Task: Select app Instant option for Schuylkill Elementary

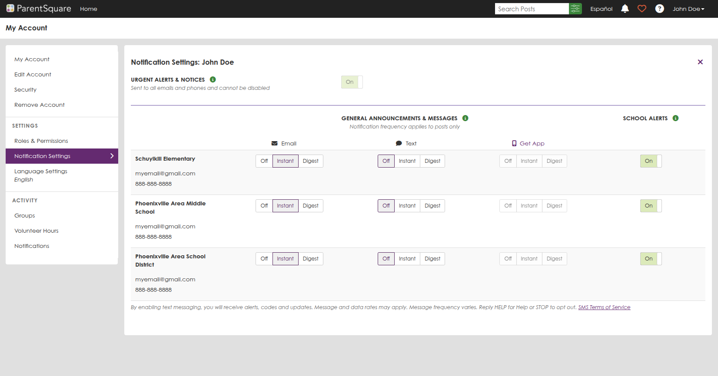Action: click(529, 161)
